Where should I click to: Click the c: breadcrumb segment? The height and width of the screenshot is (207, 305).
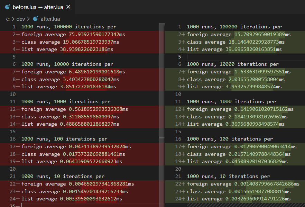(x=8, y=19)
